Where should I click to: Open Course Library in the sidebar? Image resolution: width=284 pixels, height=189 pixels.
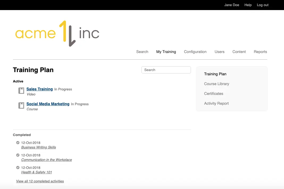click(216, 84)
